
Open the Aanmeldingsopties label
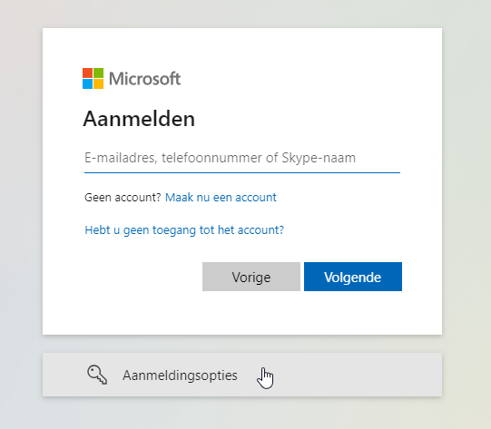[x=180, y=375]
